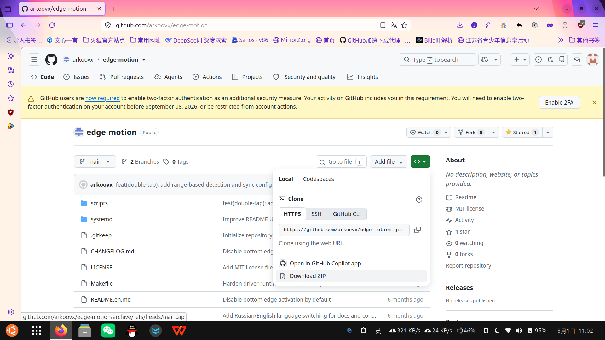This screenshot has width=605, height=340.
Task: Open the Copilot chat icon in header
Action: pyautogui.click(x=485, y=59)
